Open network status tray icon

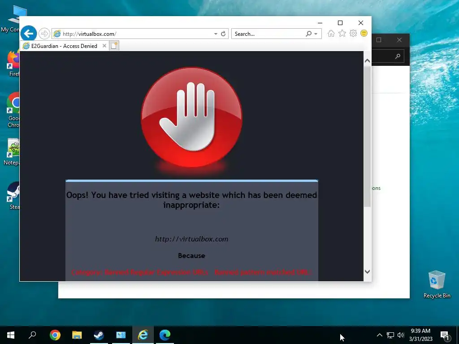click(390, 335)
